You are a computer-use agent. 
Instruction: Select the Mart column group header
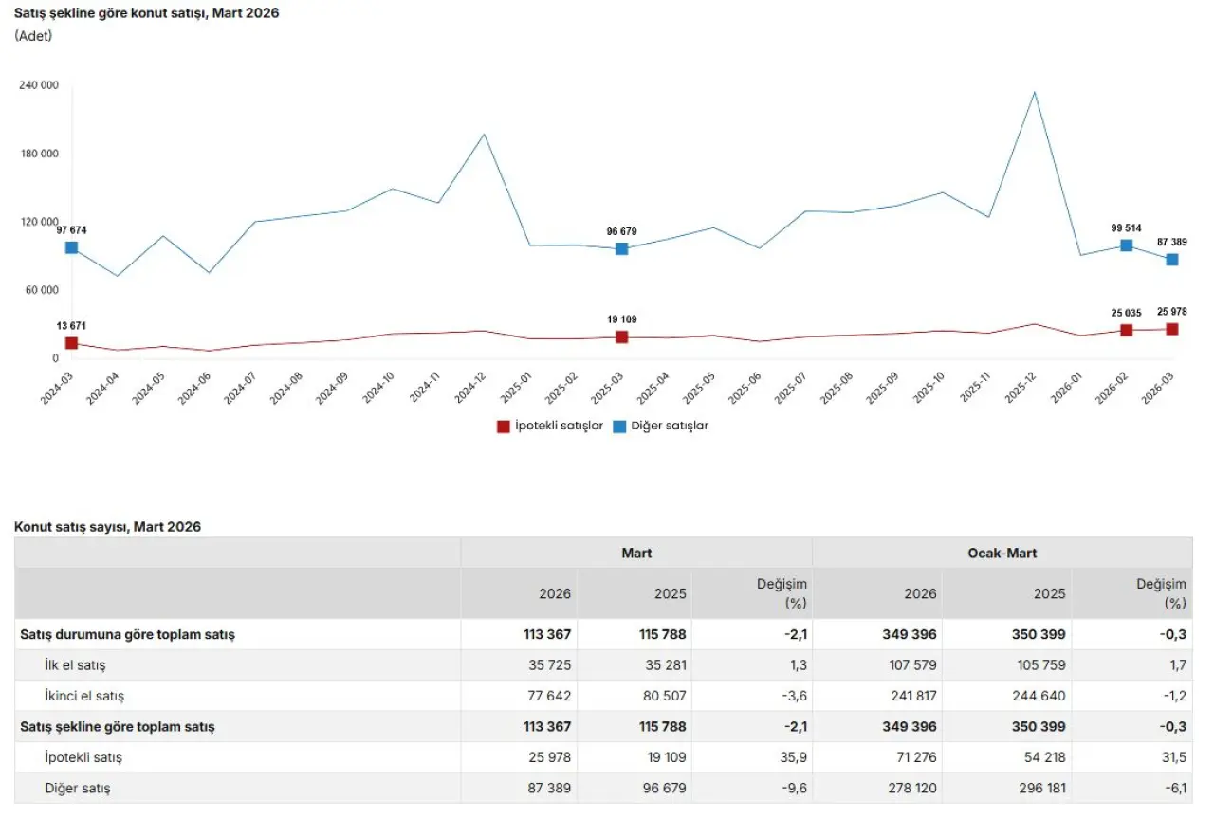[636, 554]
